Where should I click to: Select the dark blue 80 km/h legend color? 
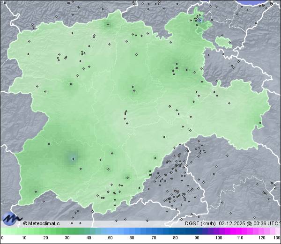click(175, 231)
